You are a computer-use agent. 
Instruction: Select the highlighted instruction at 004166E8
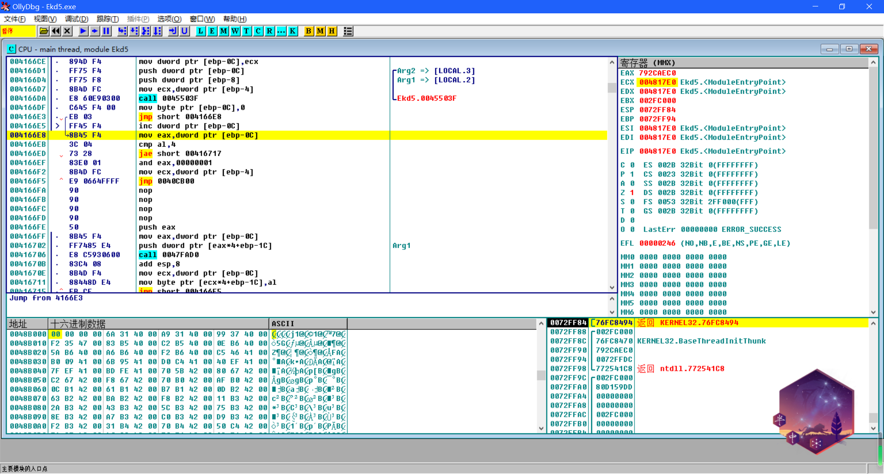(198, 135)
